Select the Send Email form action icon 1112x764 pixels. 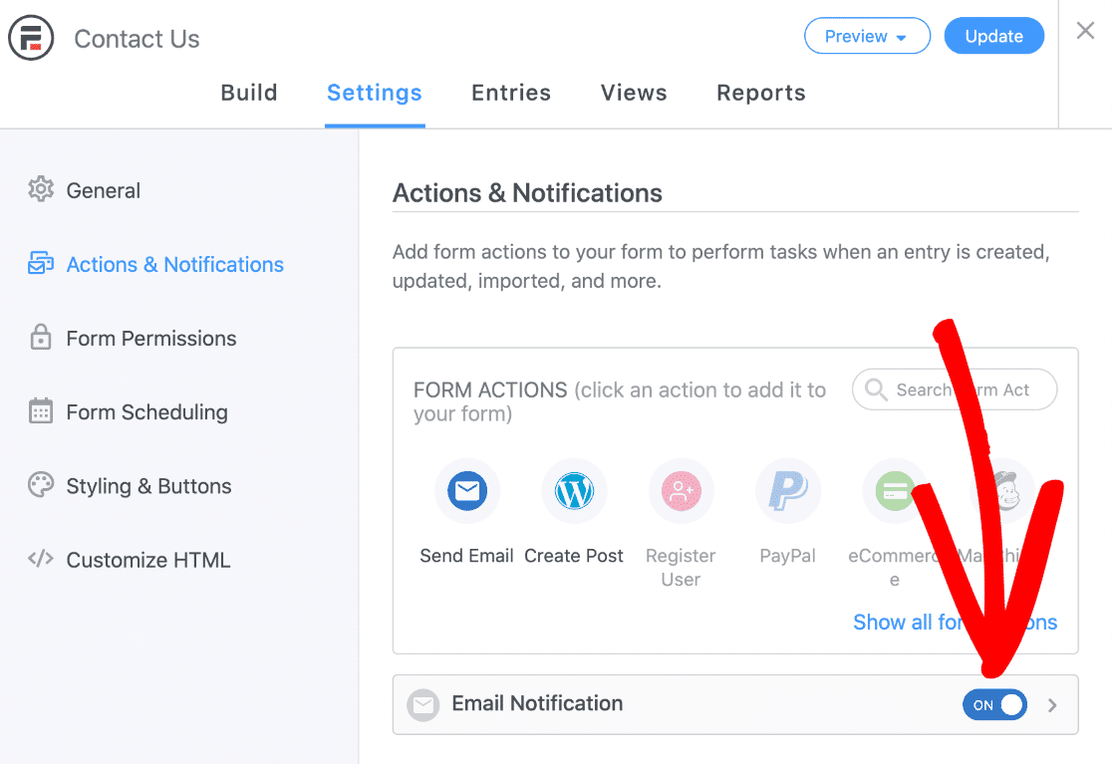(466, 490)
